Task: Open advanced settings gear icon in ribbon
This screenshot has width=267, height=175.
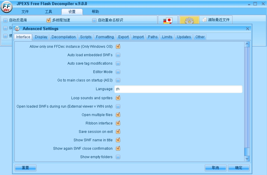Action: pos(189,21)
